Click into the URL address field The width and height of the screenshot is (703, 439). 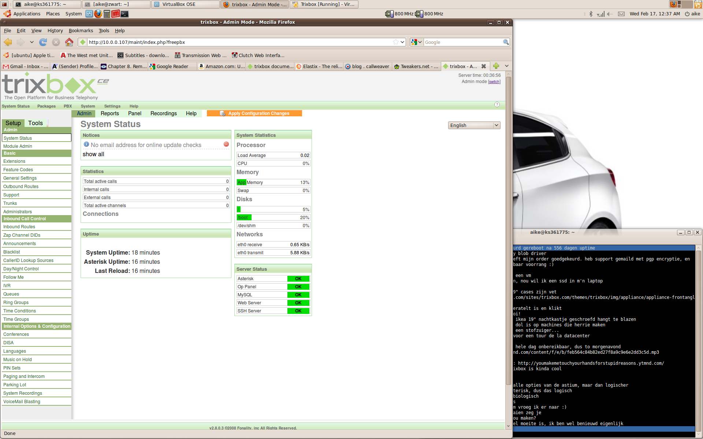point(240,42)
